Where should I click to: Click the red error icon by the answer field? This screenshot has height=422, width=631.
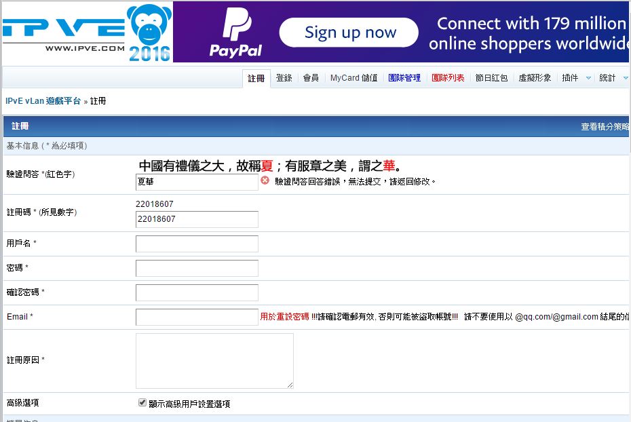265,180
